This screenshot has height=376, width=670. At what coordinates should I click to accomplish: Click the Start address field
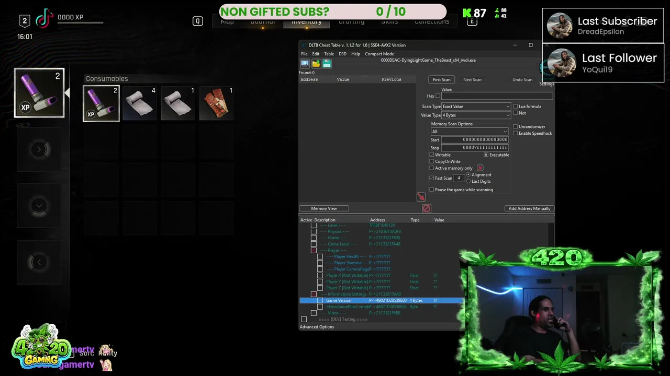(475, 139)
